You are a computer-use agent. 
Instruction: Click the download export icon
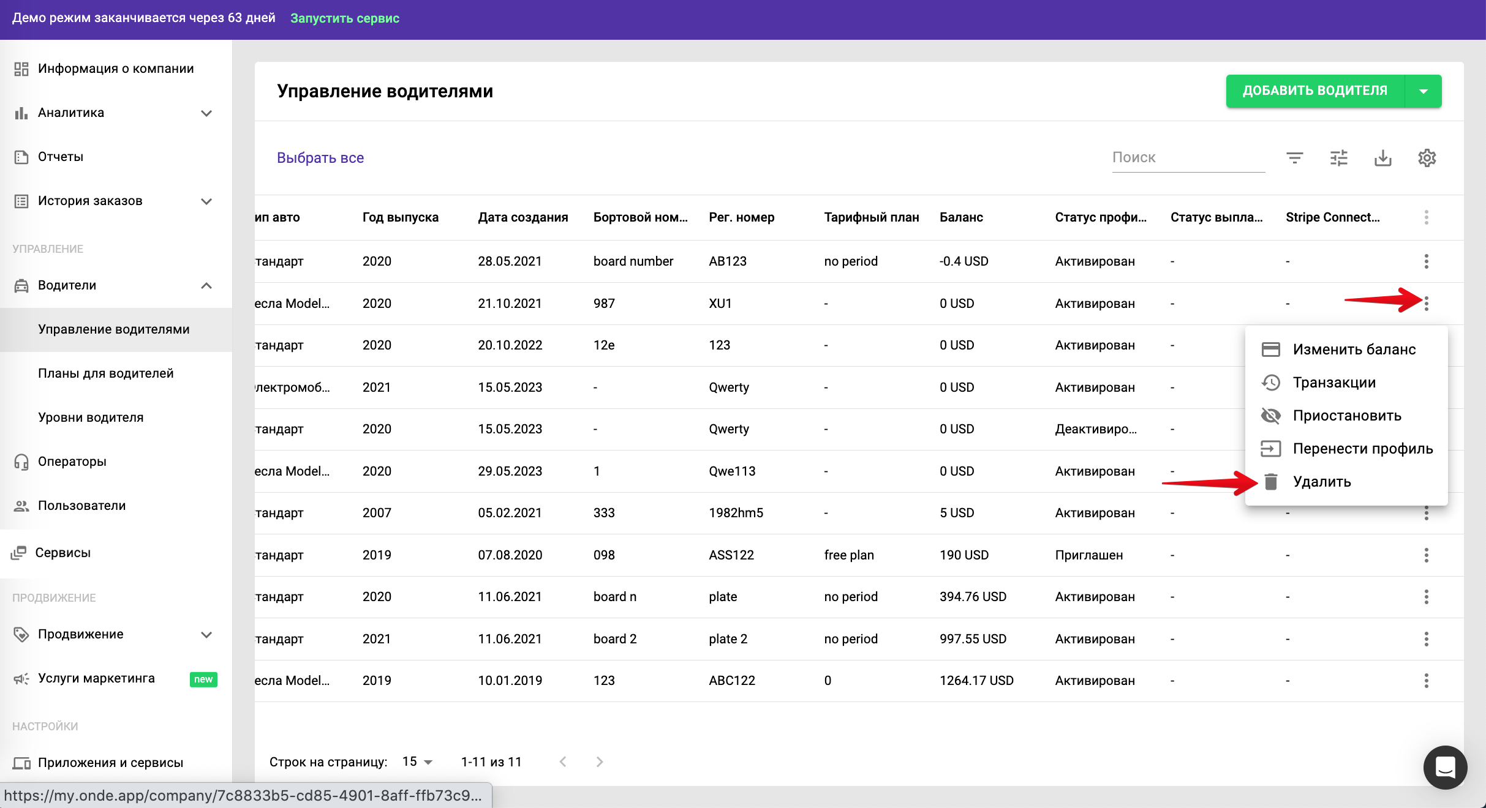pyautogui.click(x=1382, y=158)
